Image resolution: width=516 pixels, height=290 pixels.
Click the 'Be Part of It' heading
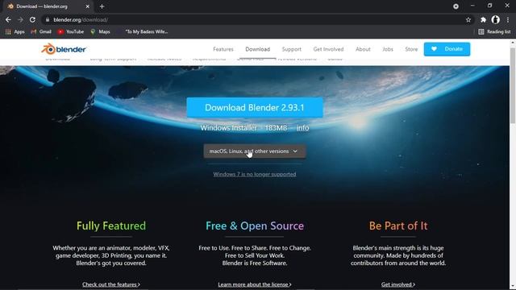tap(398, 226)
